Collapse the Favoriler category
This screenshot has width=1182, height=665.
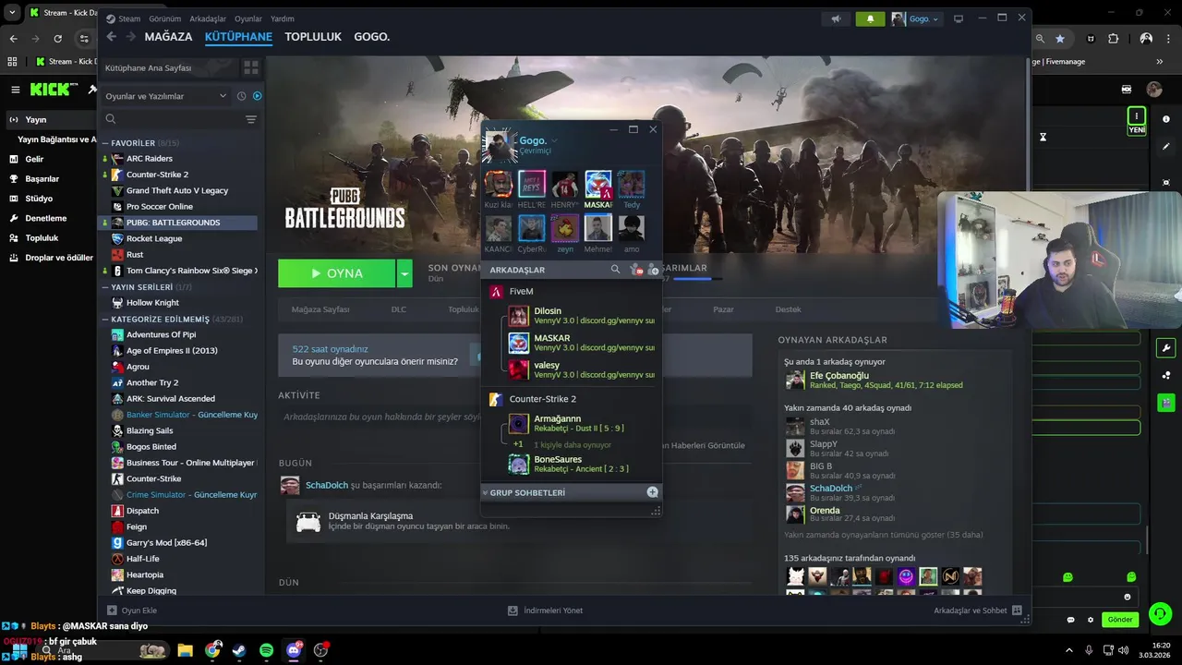[104, 143]
